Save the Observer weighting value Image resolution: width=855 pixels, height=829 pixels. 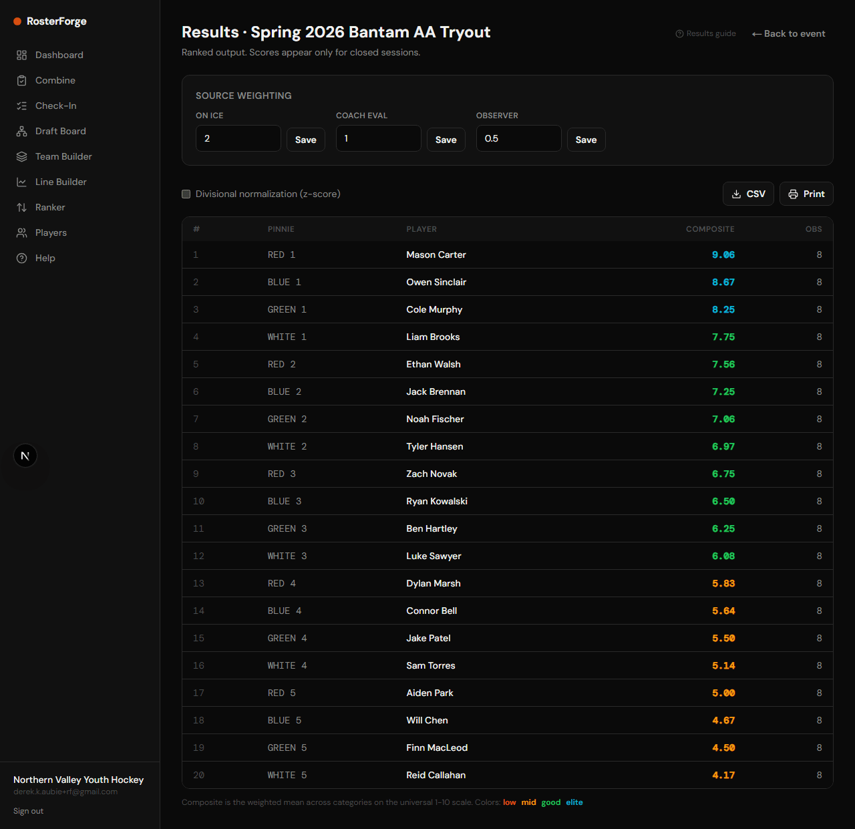pos(586,140)
